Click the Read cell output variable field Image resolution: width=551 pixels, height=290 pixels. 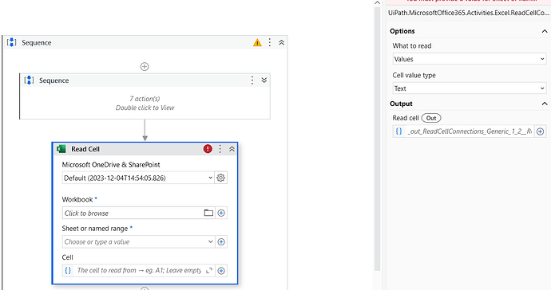click(469, 131)
